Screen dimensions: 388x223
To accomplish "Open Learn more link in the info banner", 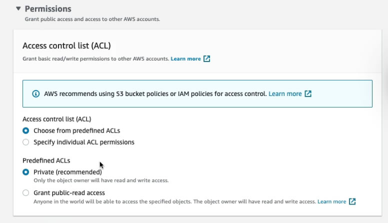I will (x=285, y=94).
